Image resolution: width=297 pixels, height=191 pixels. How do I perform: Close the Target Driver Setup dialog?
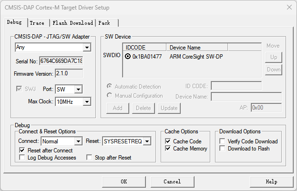point(289,7)
